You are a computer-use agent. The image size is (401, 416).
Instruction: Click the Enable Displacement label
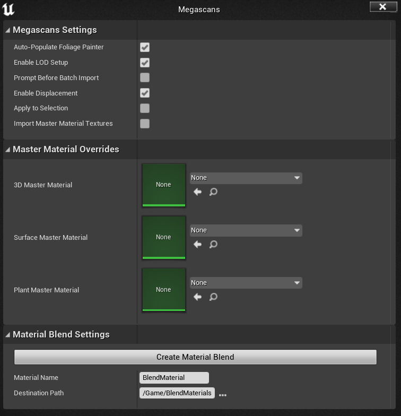tap(46, 93)
